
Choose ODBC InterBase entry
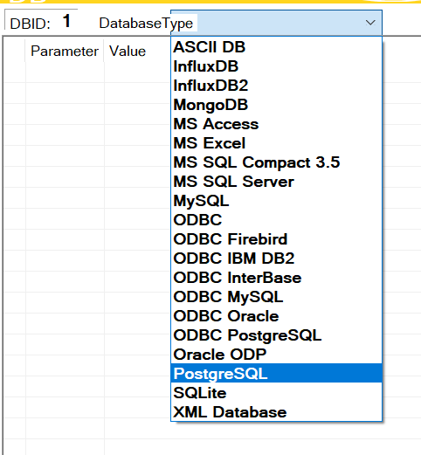click(x=276, y=278)
